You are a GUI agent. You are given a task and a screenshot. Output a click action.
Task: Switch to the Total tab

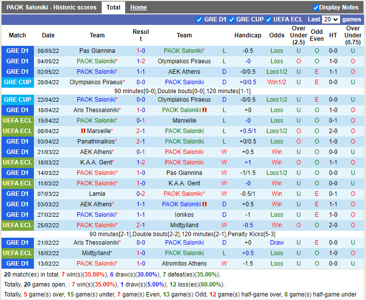click(x=113, y=7)
